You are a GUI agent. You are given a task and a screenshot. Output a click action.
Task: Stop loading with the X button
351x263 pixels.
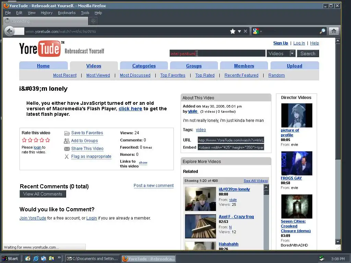245,31
